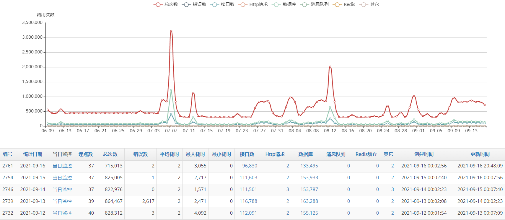Image resolution: width=505 pixels, height=220 pixels.
Task: Open 数据库 value 133,495
Action: (x=309, y=166)
